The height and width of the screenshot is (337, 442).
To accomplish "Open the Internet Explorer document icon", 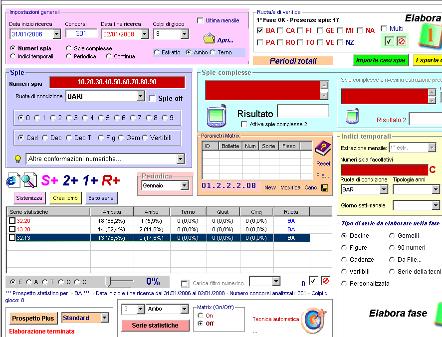I will pos(13,180).
